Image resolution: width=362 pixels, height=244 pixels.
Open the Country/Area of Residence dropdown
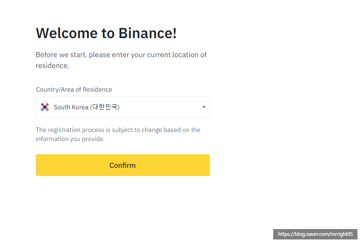tap(123, 107)
